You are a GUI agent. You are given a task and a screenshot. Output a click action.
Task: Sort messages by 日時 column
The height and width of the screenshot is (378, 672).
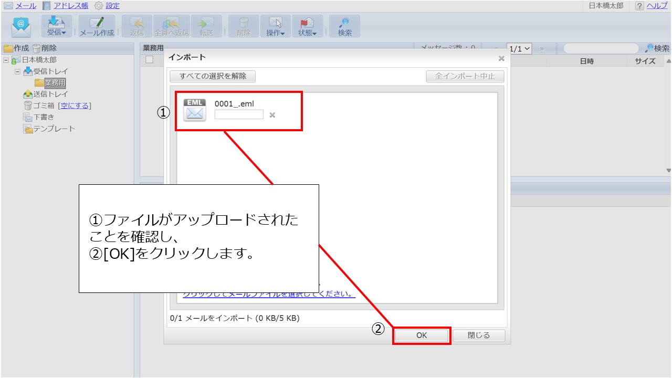pyautogui.click(x=587, y=61)
